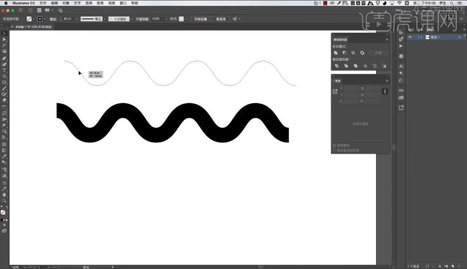Screen dimensions: 467x269
Task: Toggle the 缩放描边和效果 checkbox
Action: pos(334,150)
